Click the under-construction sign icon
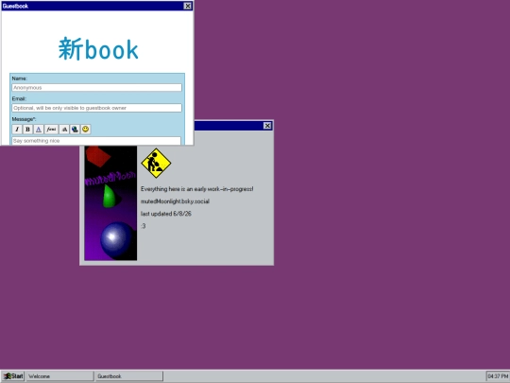The image size is (510, 383). click(x=156, y=164)
